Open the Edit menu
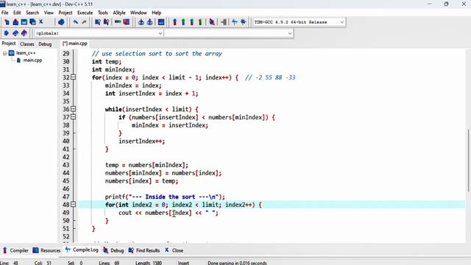The width and height of the screenshot is (471, 265). click(17, 13)
